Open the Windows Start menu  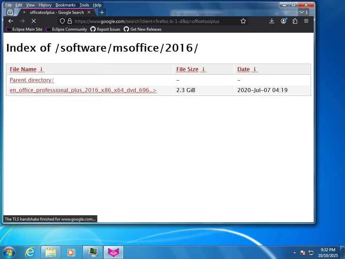pos(9,252)
